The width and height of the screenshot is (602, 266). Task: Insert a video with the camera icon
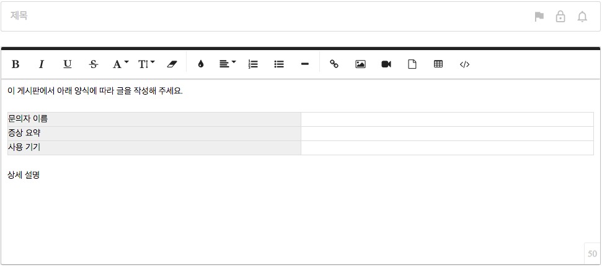[386, 64]
